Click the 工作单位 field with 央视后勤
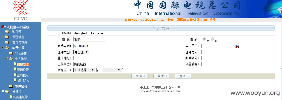Screen dimensions: 282x100 pos(90,64)
